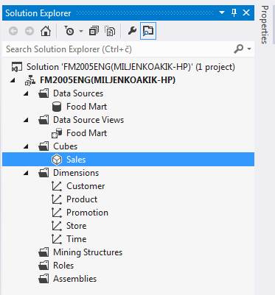
Task: Open the Properties side tab
Action: (264, 25)
